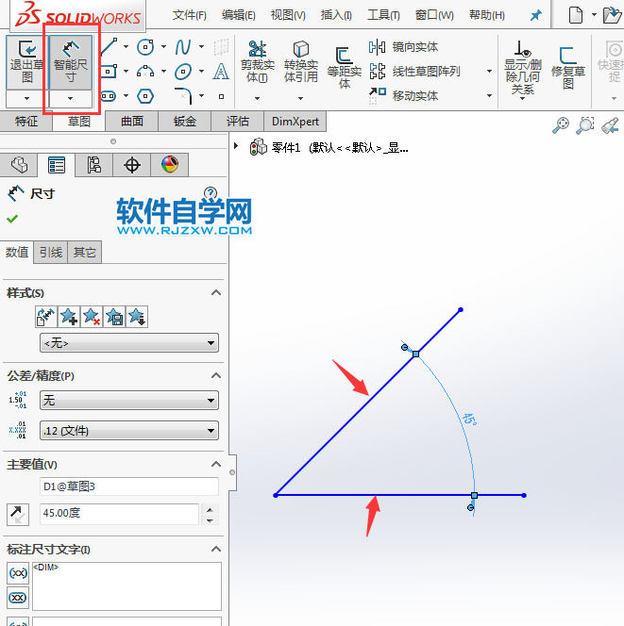Select the straight Slot tool

[109, 96]
